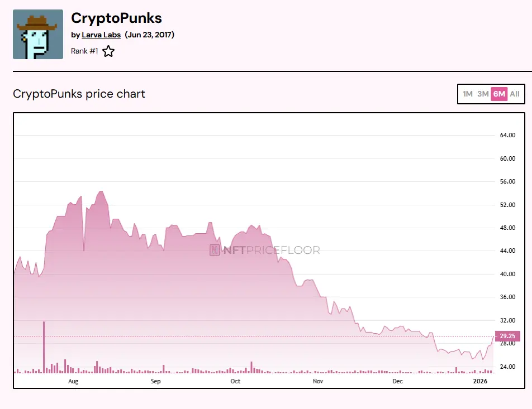The width and height of the screenshot is (532, 409).
Task: Click the CryptoPunks price chart heading
Action: 78,94
